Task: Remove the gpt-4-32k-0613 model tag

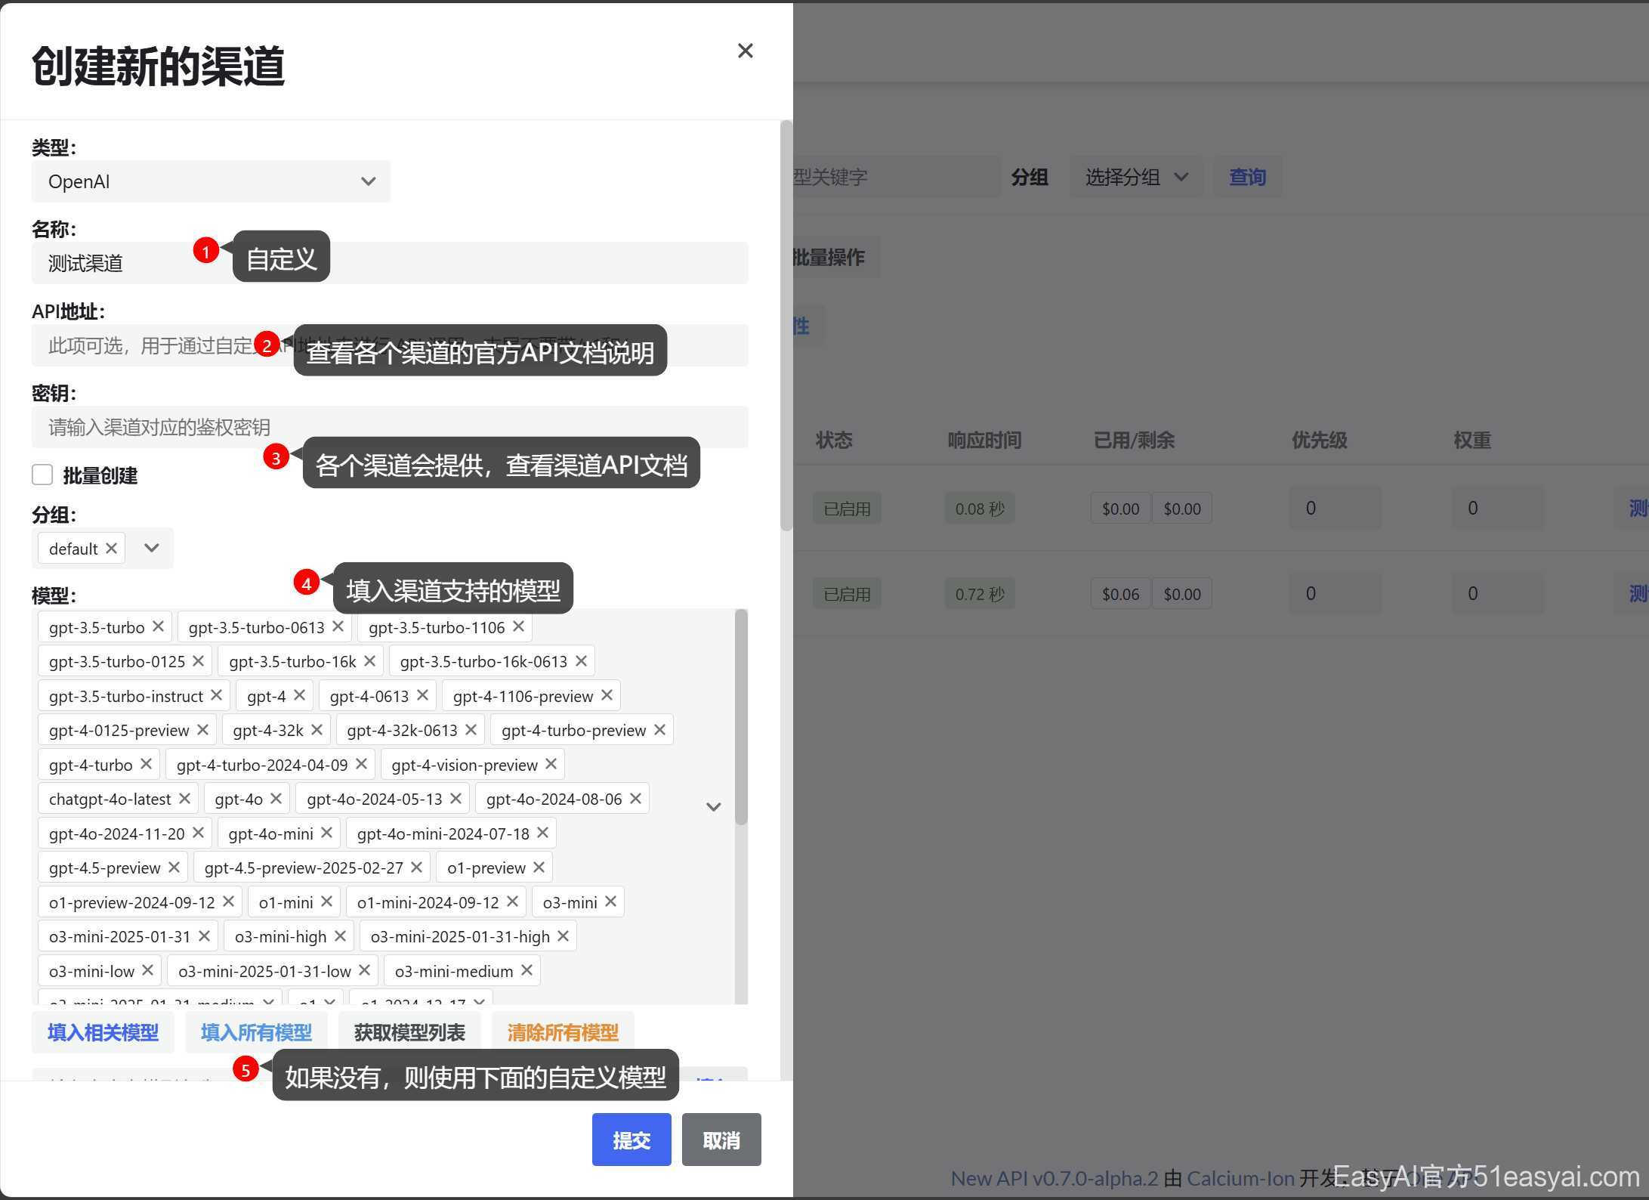Action: (x=471, y=730)
